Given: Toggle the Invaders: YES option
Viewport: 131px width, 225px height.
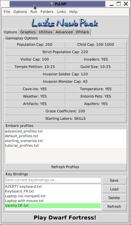Looking at the screenshot, I should point(96,59).
